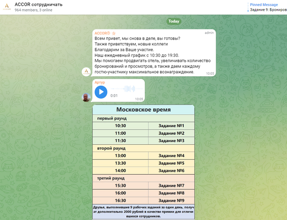Viewport: 287px width, 220px height.
Task: Click line Всем привет, мы снова в деле
Action: [137, 39]
